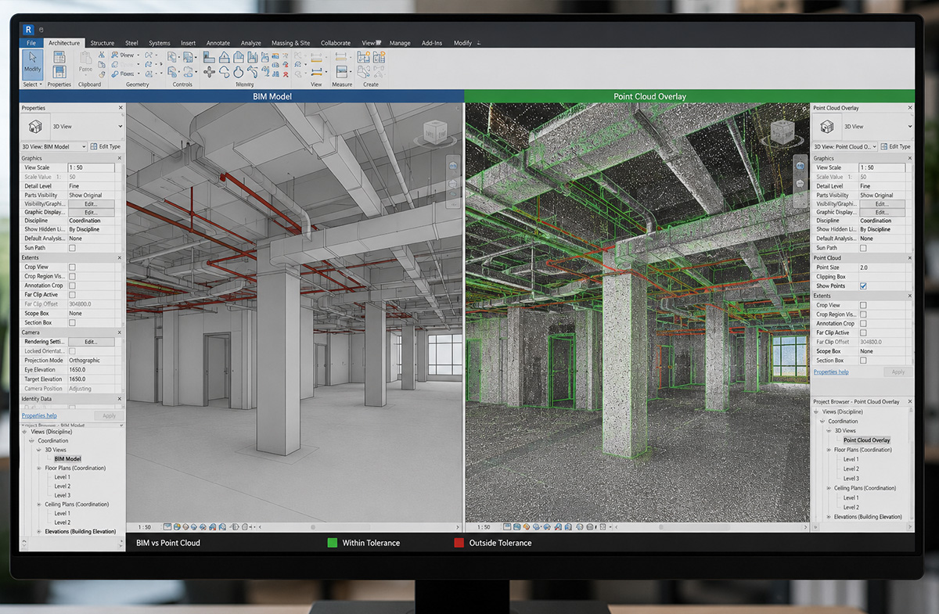
Task: Collapse Ceiling Plans (Coordination) in right browser
Action: tap(829, 488)
